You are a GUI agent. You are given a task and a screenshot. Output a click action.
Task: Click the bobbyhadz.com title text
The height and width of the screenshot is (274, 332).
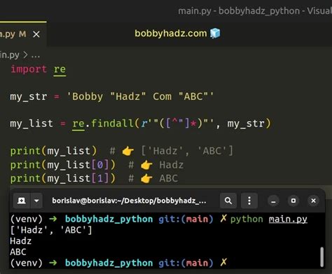pyautogui.click(x=171, y=34)
